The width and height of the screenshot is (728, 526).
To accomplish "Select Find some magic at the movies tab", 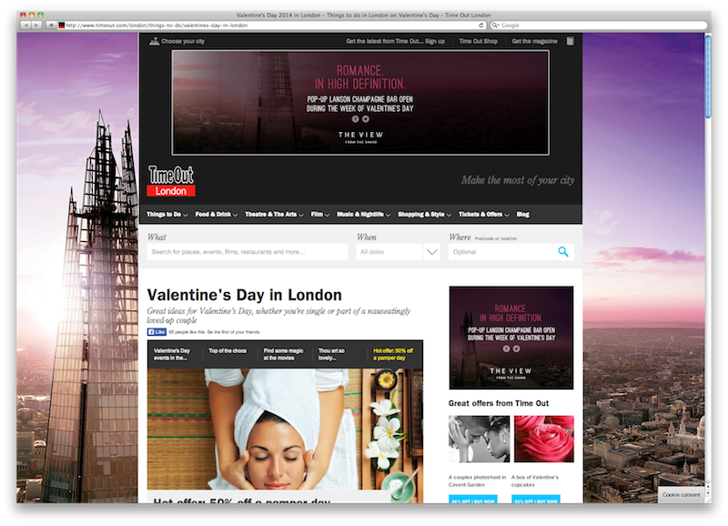I will (283, 354).
